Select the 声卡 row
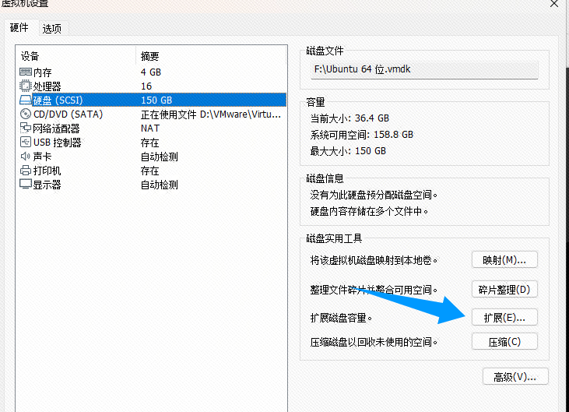569x412 pixels. point(153,157)
